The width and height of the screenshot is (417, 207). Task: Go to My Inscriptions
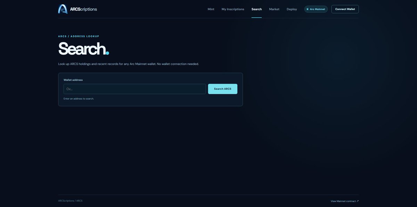click(233, 9)
